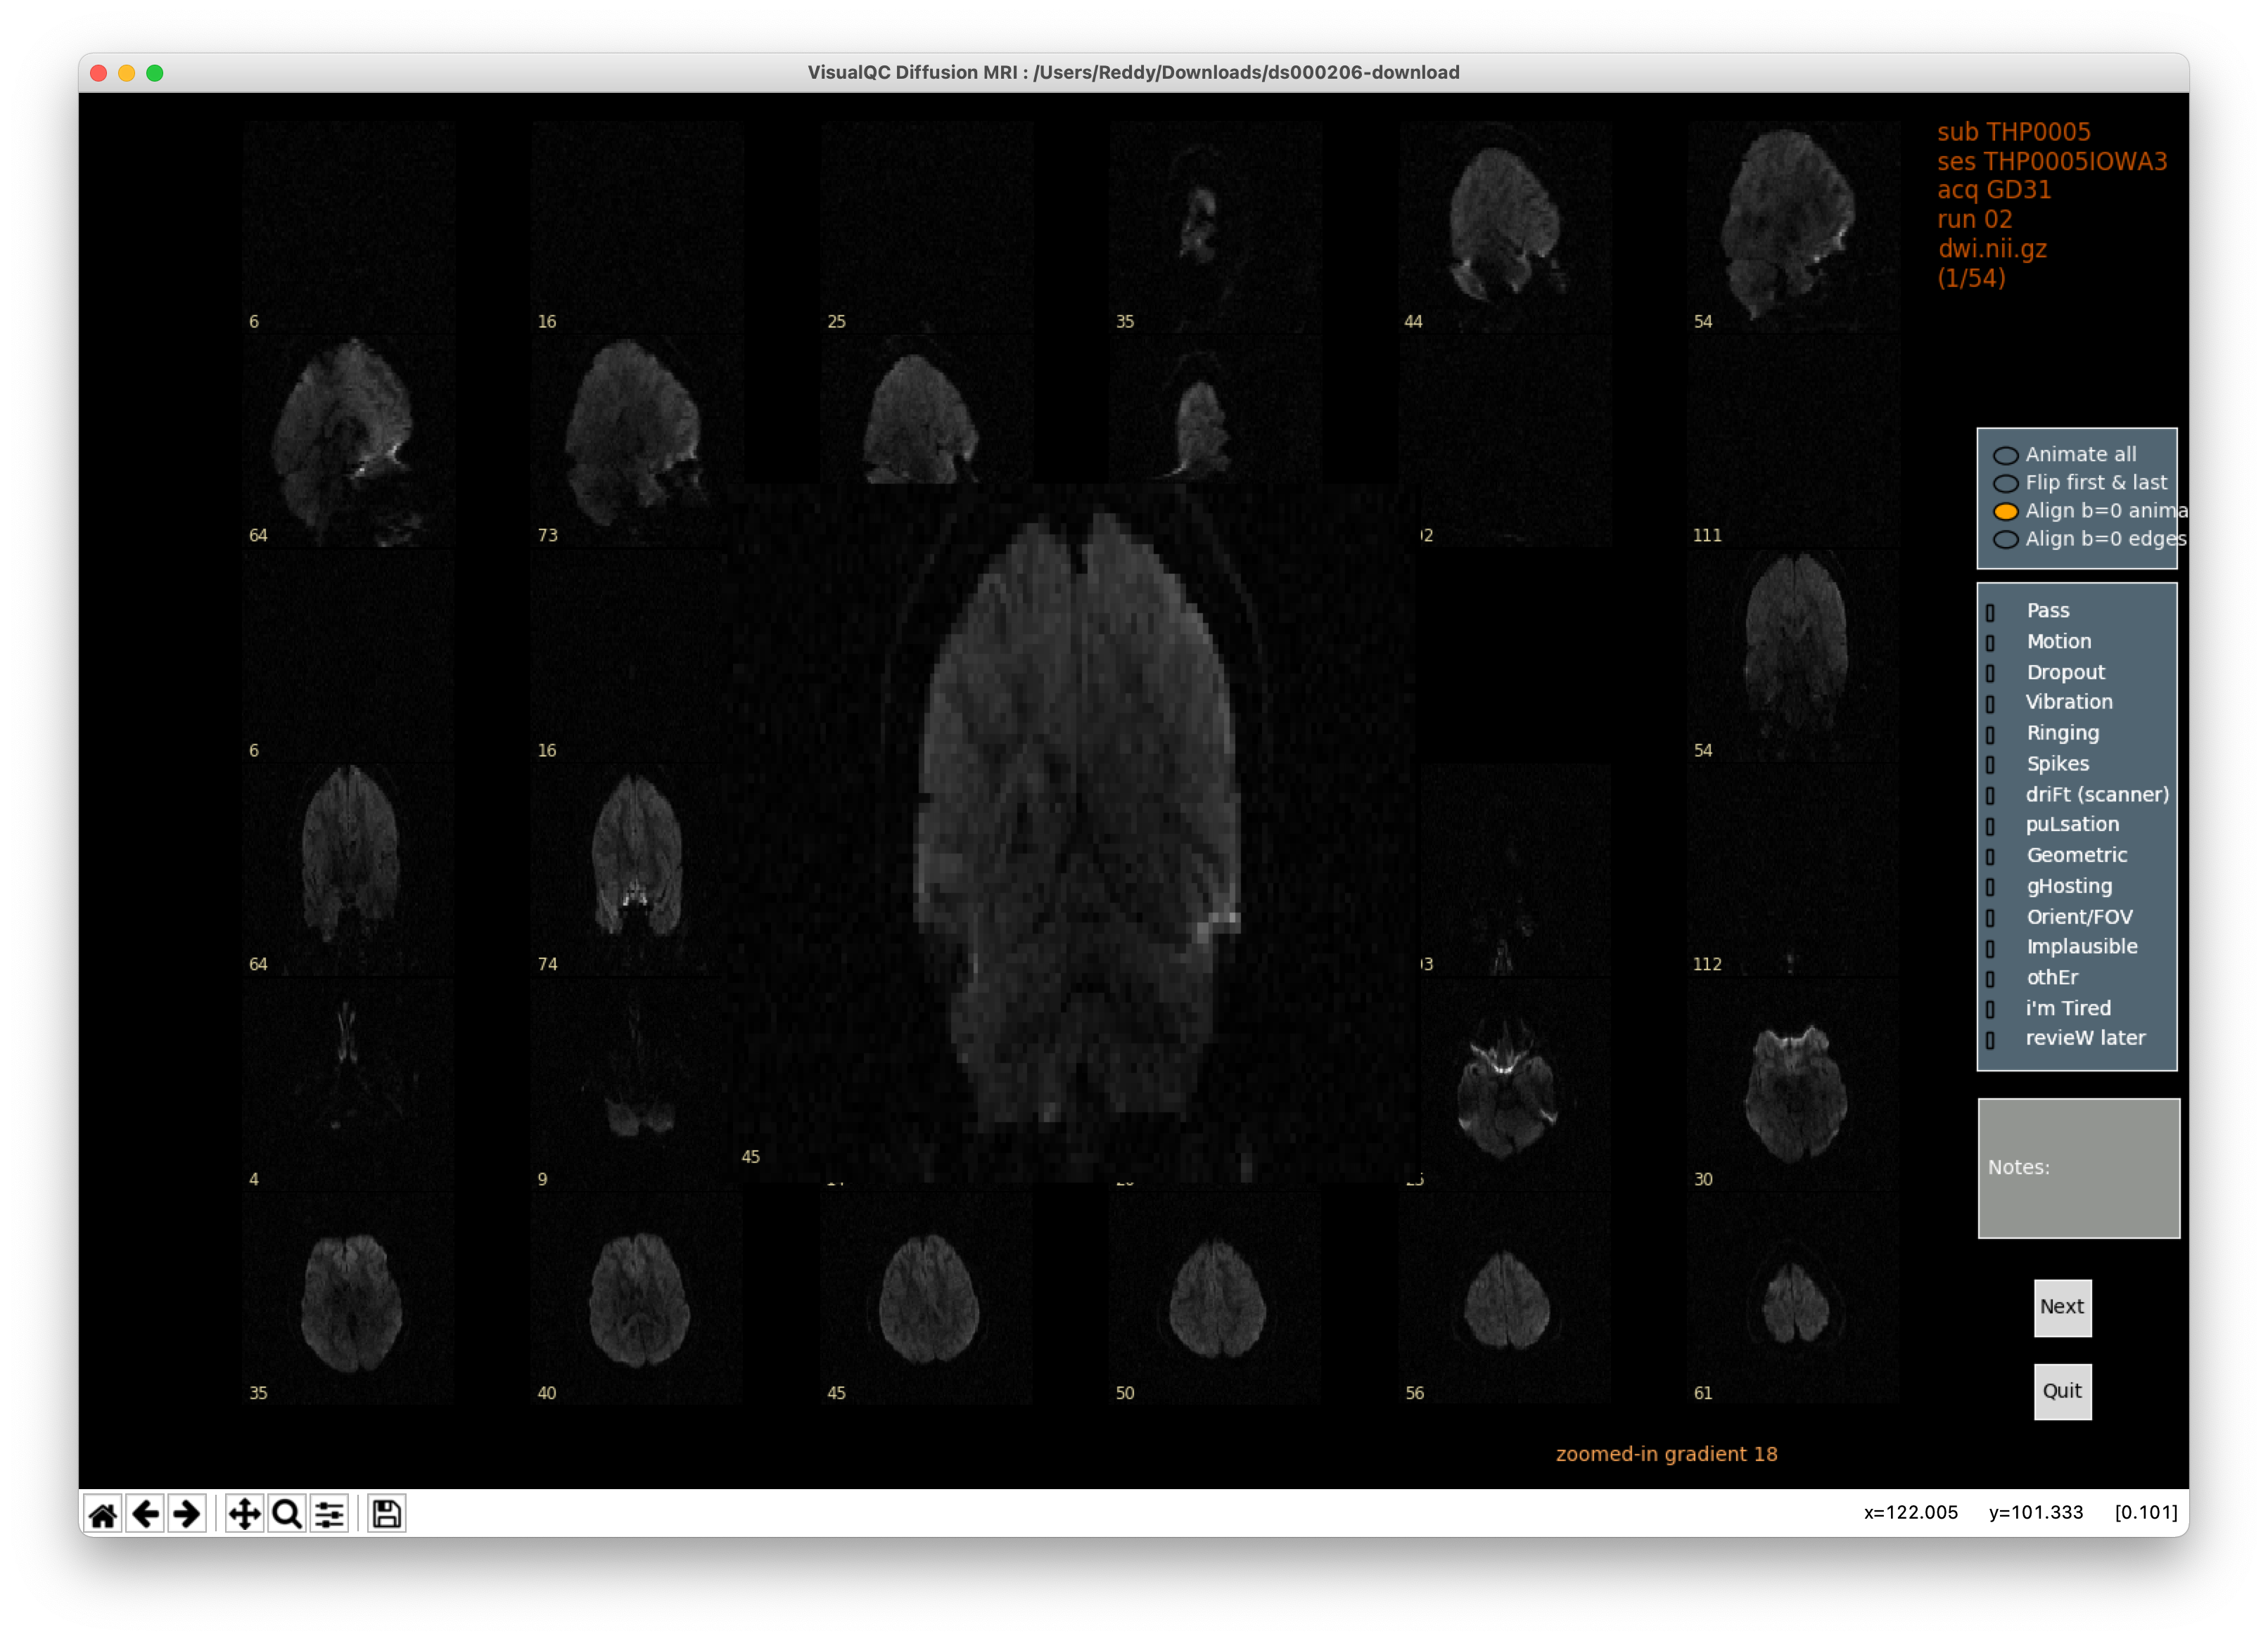
Task: Check the driFt (scanner) box
Action: (x=1990, y=795)
